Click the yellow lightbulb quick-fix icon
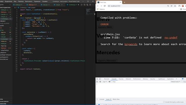 point(21,15)
